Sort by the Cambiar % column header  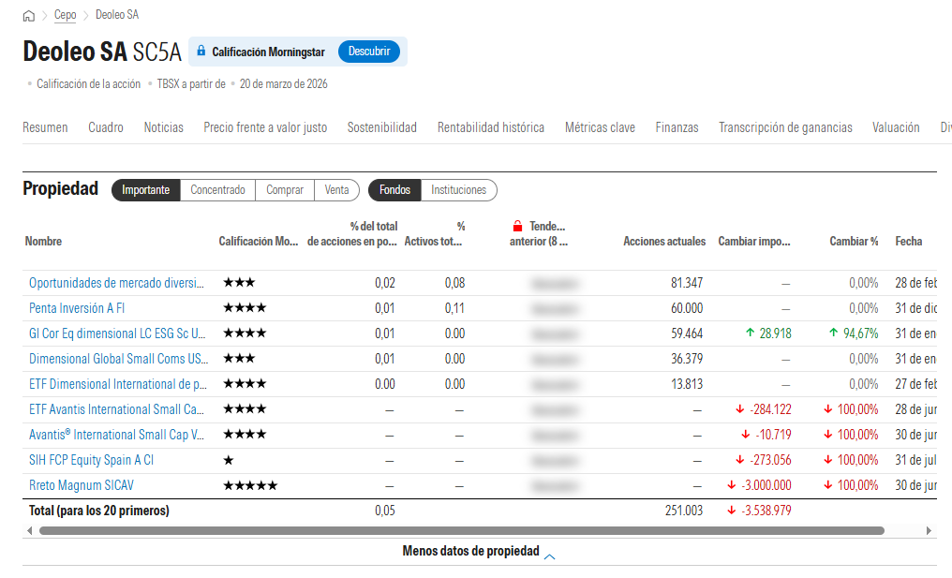(x=854, y=241)
